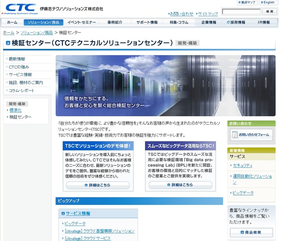Open the お問い合わせ header link
The width and height of the screenshot is (281, 241).
pyautogui.click(x=181, y=14)
